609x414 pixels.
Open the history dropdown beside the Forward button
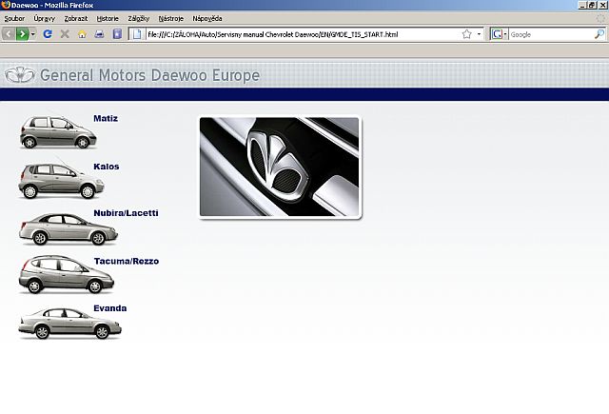(x=33, y=34)
